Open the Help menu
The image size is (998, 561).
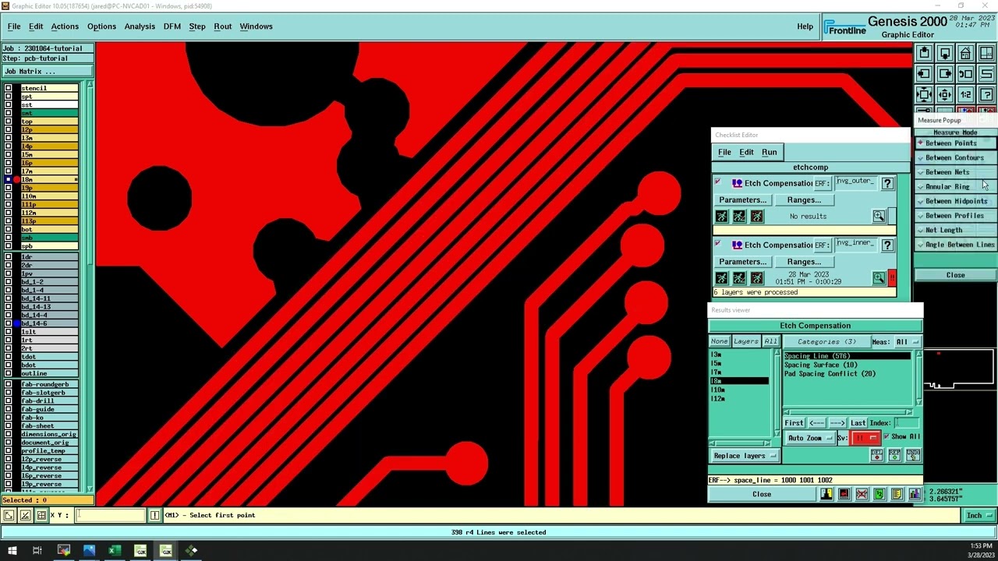805,26
